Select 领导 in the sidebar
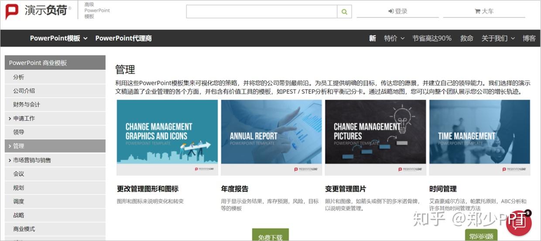Screen dimensions: 541x241 55,132
